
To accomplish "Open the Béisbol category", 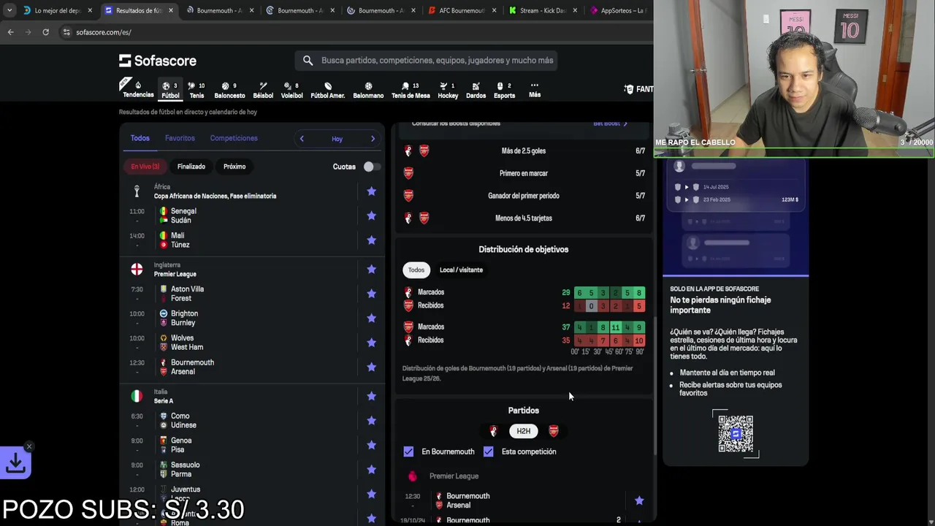I will click(263, 90).
